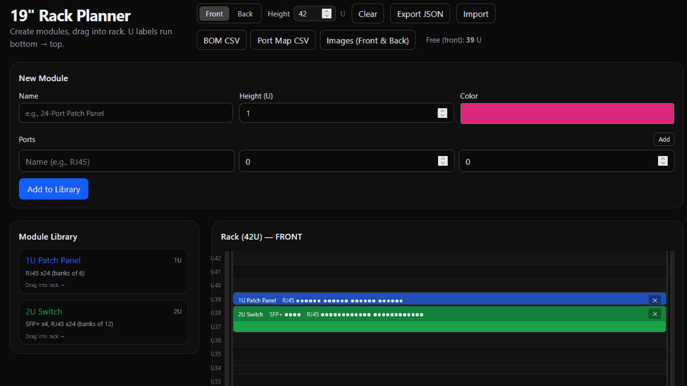
Task: Adjust the module Height (U) stepper
Action: click(x=442, y=113)
